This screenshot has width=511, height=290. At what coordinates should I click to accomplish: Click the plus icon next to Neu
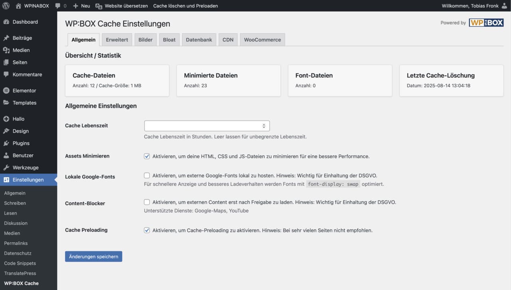click(x=75, y=6)
